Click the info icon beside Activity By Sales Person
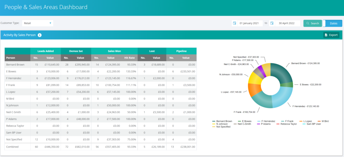Image resolution: width=344 pixels, height=157 pixels. pos(40,35)
